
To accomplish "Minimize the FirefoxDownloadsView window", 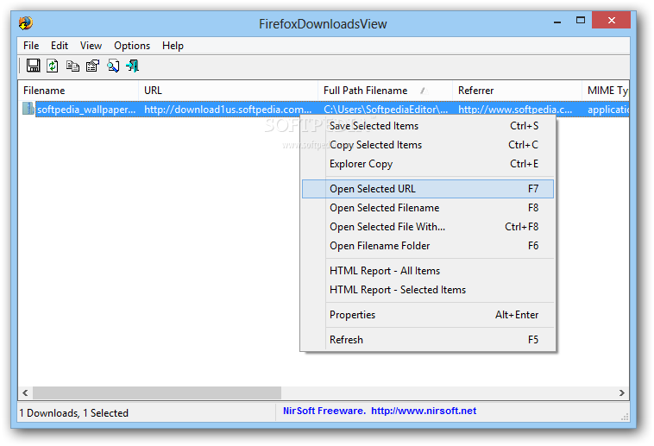I will click(557, 21).
